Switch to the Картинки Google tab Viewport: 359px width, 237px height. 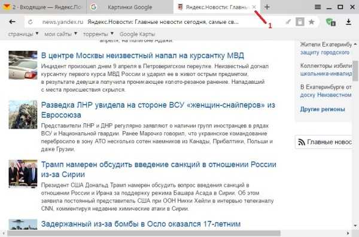130,7
